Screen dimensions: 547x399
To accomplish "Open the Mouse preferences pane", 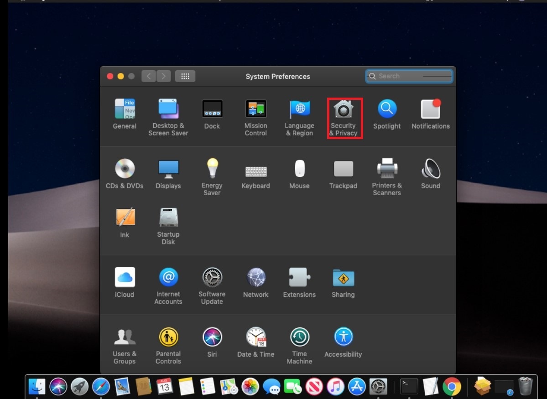I will tap(299, 174).
